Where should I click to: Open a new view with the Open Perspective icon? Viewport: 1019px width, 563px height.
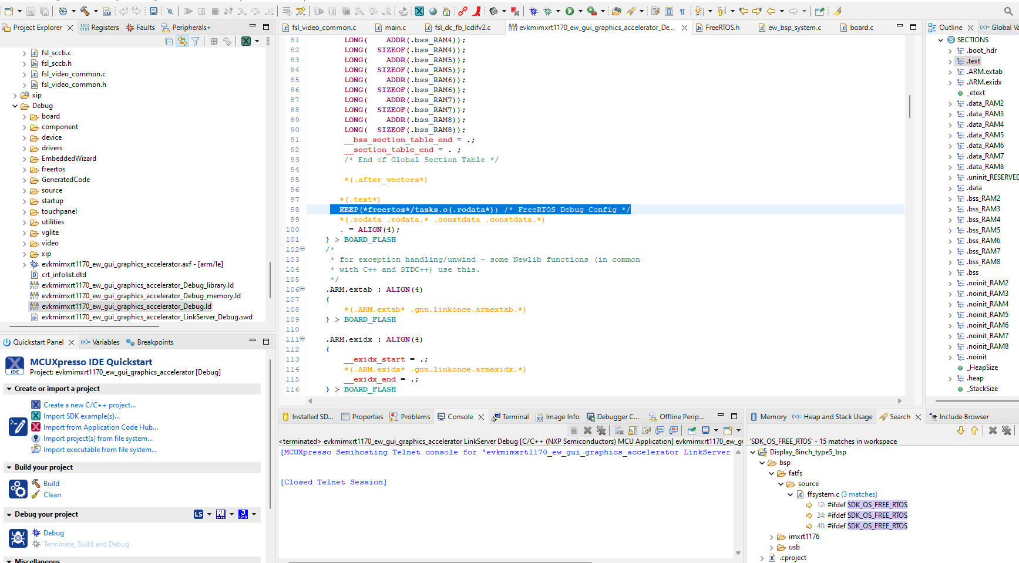[x=819, y=11]
